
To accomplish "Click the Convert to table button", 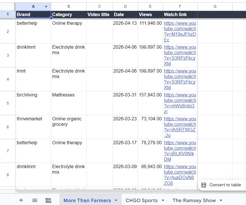I will [x=222, y=185].
